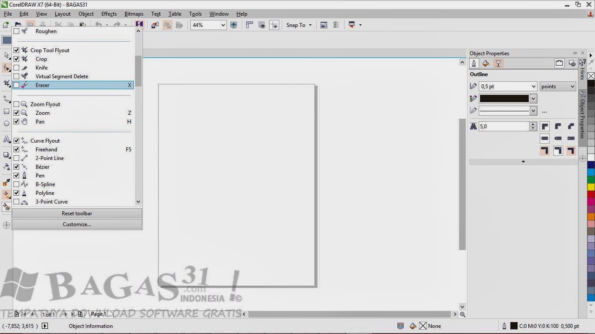The height and width of the screenshot is (334, 595).
Task: Open the Tools menu
Action: click(195, 14)
